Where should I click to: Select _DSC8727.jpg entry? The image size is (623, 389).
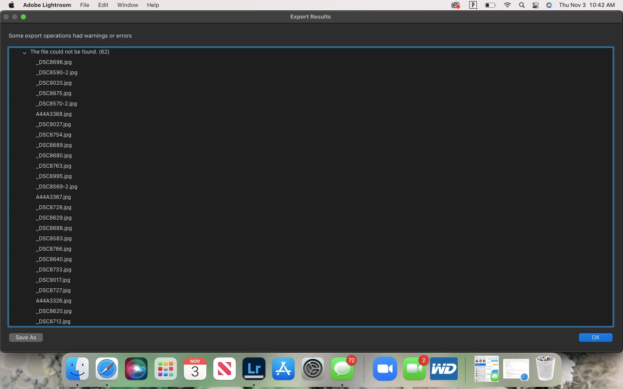coord(53,290)
